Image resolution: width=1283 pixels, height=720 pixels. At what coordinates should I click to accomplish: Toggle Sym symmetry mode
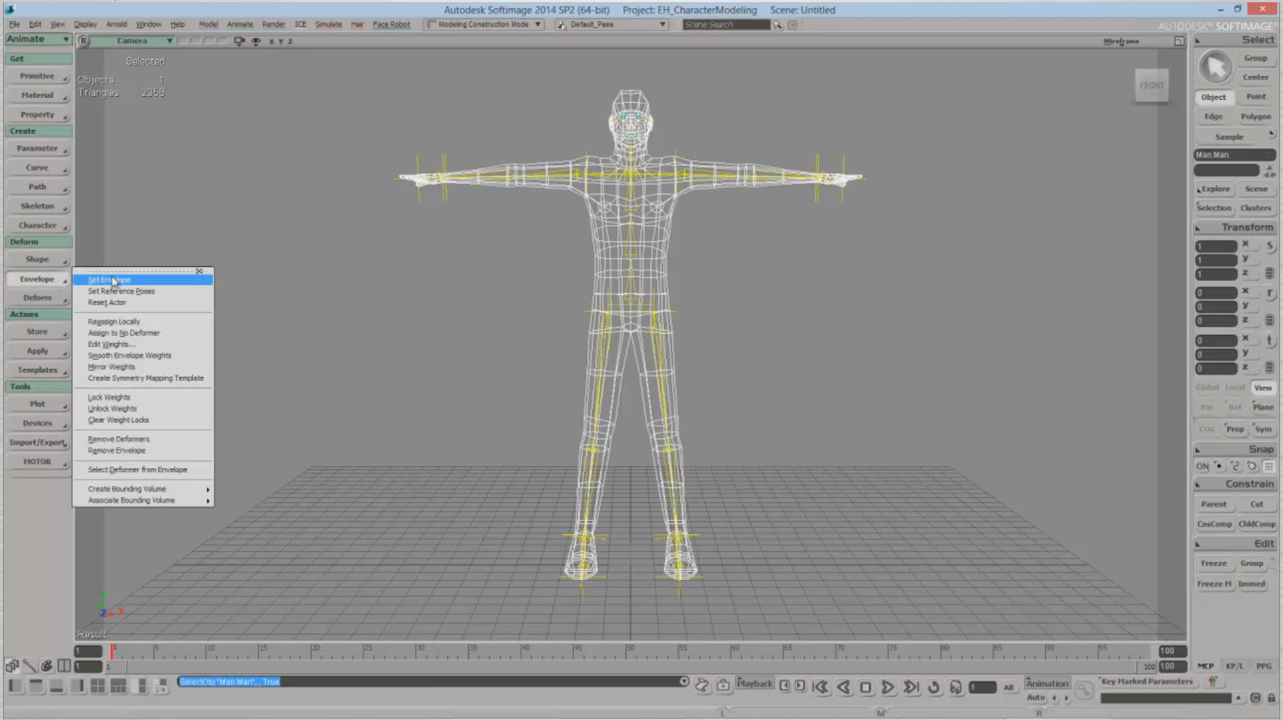tap(1263, 429)
